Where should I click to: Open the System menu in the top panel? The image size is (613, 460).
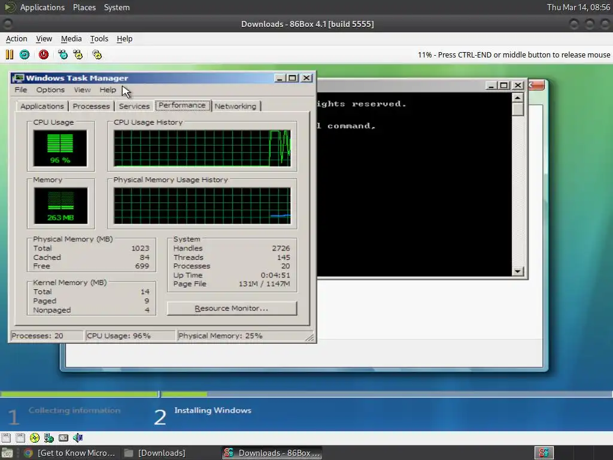click(117, 7)
